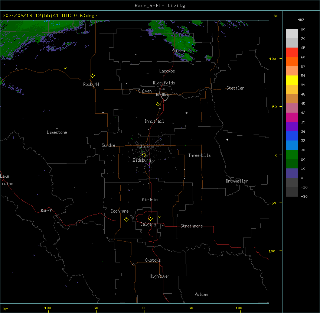320x313 pixels.
Task: Click the Blackfalds label
Action: coord(164,83)
